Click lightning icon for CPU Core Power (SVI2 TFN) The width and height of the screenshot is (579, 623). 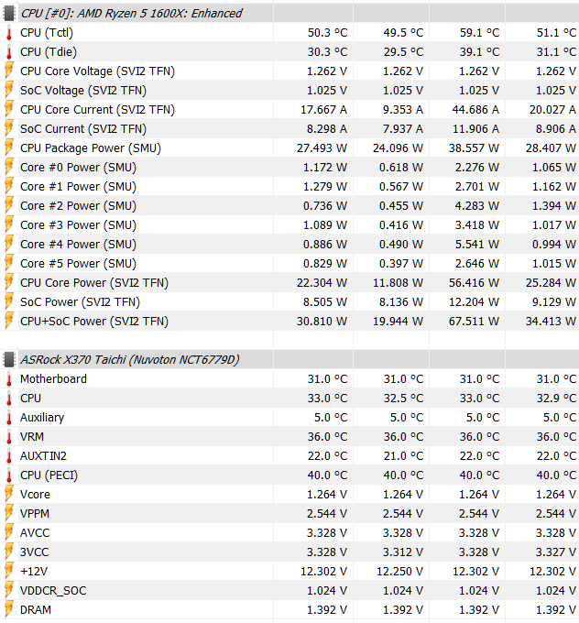click(x=9, y=283)
